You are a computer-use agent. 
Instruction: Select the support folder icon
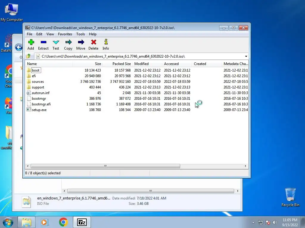point(29,87)
